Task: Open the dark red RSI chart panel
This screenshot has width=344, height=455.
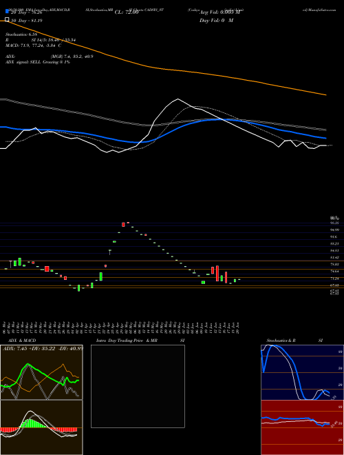Action: coord(302,427)
